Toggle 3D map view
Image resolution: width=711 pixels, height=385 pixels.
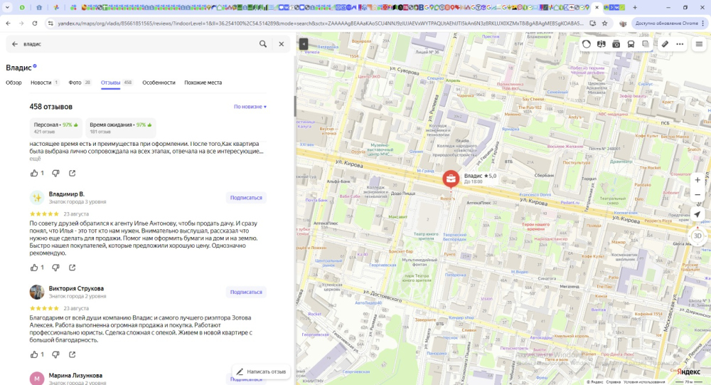(x=697, y=236)
